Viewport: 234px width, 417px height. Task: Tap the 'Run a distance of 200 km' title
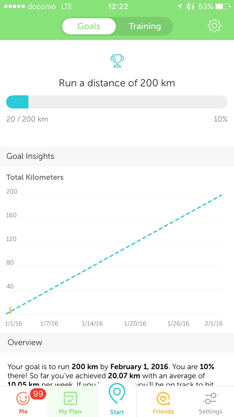point(117,83)
